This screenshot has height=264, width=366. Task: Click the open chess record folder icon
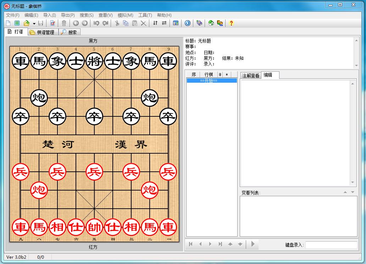click(26, 23)
